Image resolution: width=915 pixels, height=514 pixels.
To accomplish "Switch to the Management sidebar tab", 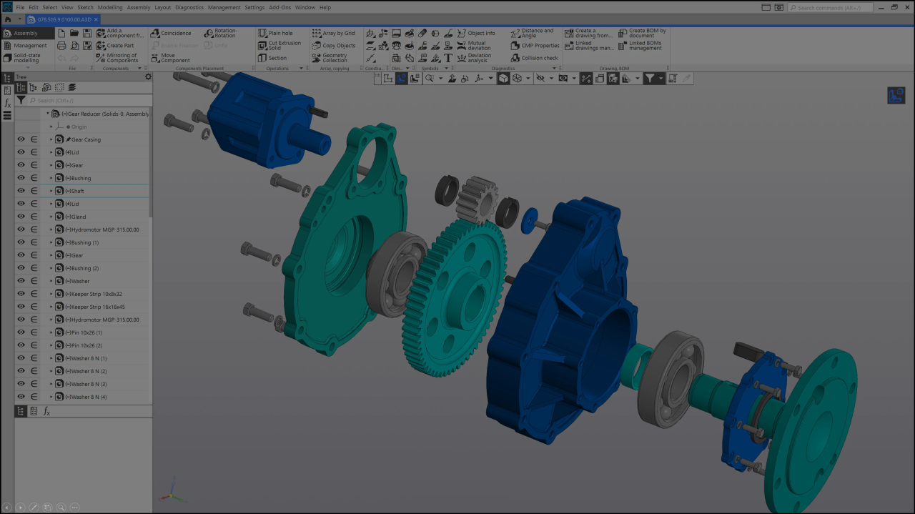I will coord(27,44).
